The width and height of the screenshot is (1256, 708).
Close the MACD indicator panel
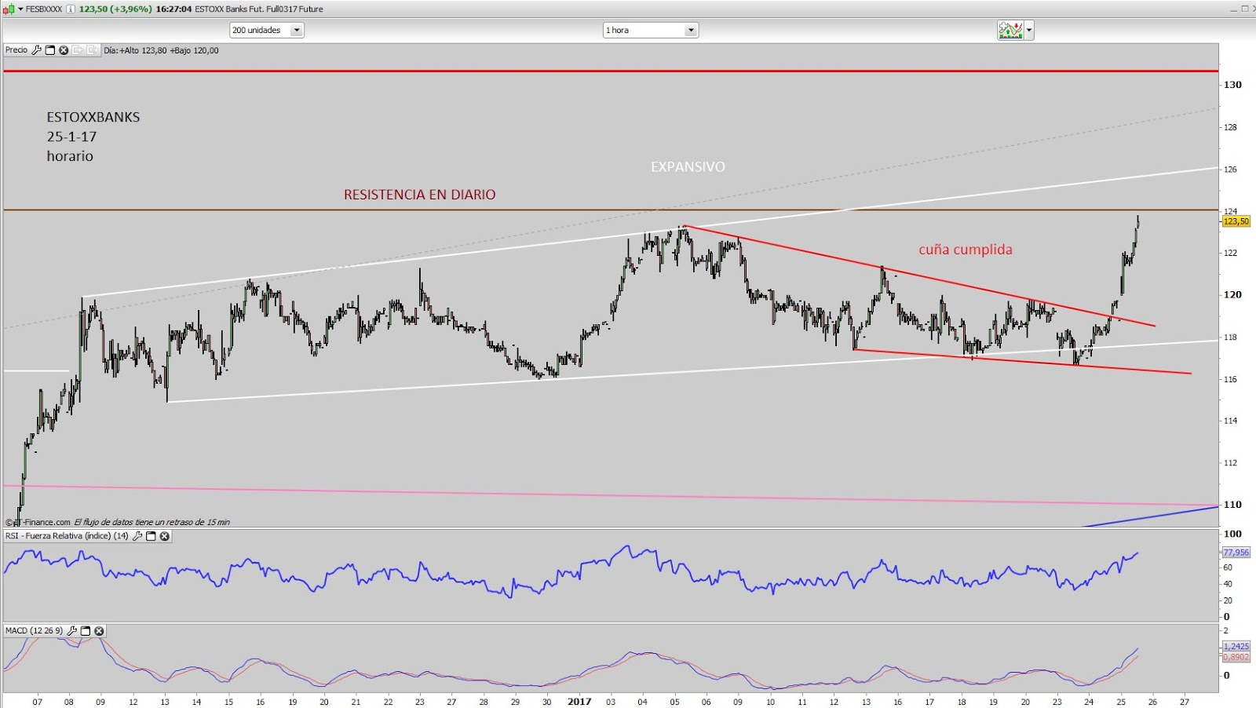[x=99, y=631]
